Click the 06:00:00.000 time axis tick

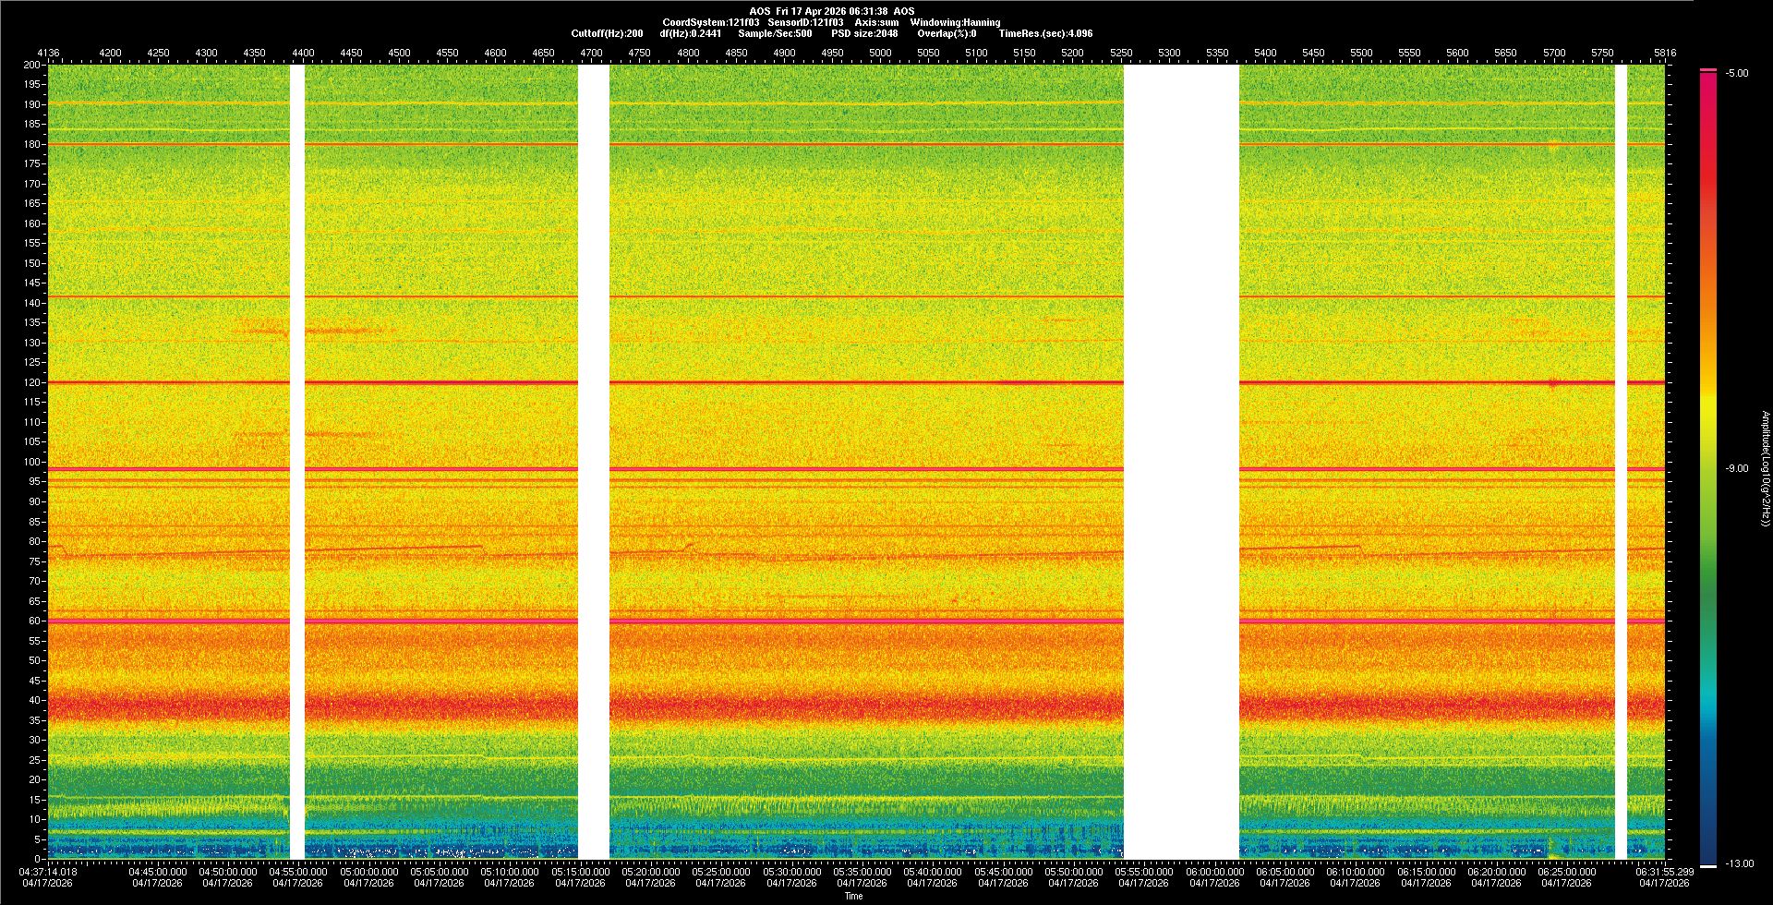[x=1214, y=872]
